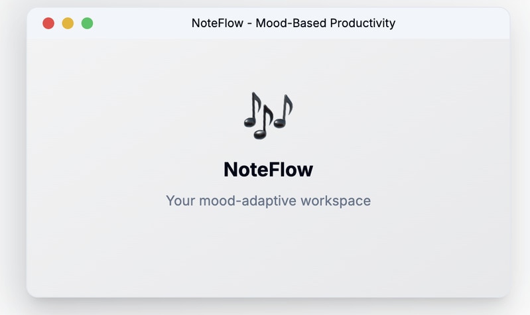Click the music notes logo icon

268,116
